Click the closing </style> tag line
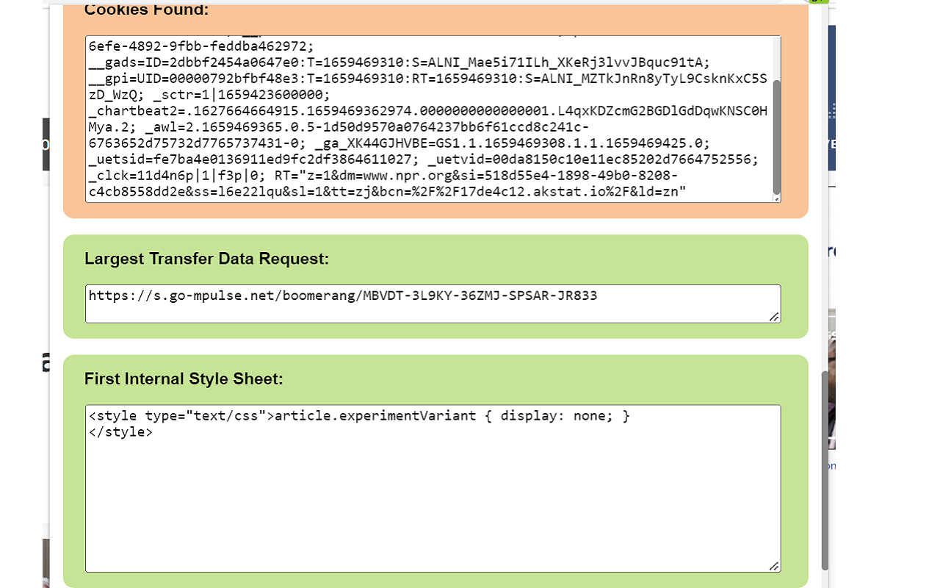Viewport: 940px width, 588px height. 121,432
